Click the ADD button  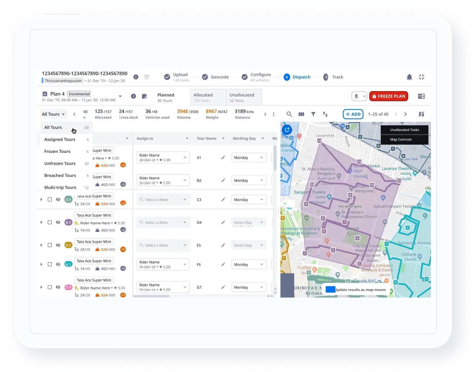pos(353,114)
